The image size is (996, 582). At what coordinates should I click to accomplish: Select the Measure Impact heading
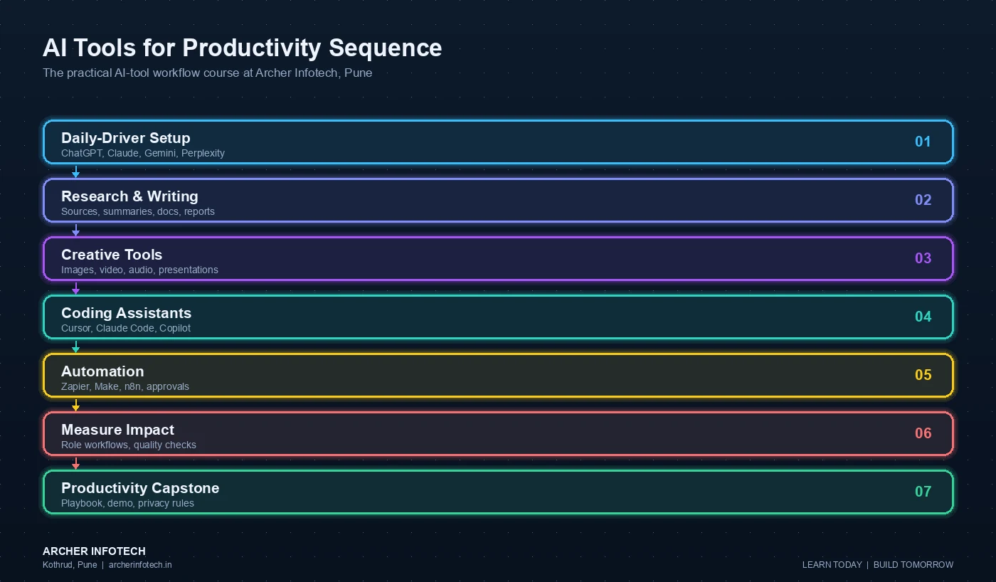click(117, 430)
